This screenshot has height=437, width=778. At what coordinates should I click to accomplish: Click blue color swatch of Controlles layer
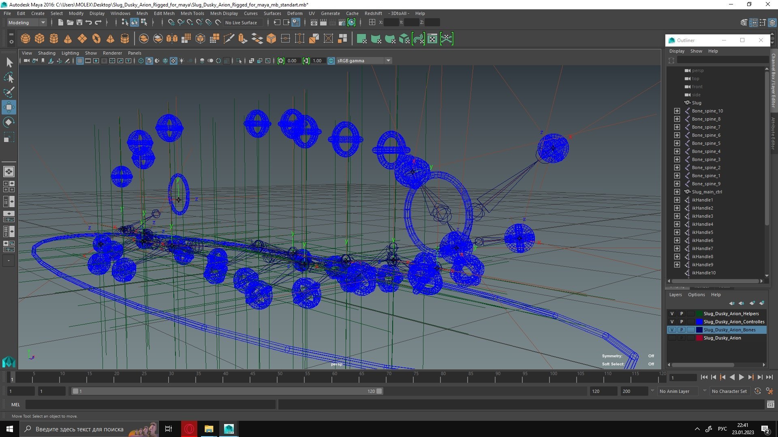point(699,322)
